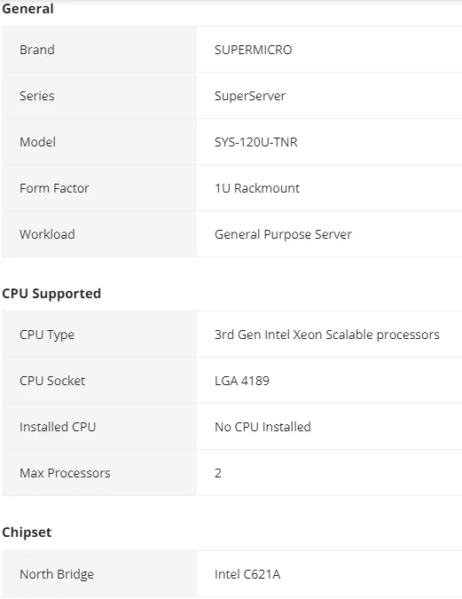Select the LGA 4189 socket value
462x599 pixels.
242,381
